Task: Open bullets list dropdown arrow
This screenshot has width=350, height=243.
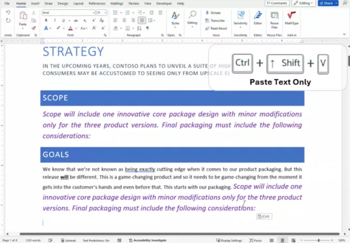Action: click(121, 13)
